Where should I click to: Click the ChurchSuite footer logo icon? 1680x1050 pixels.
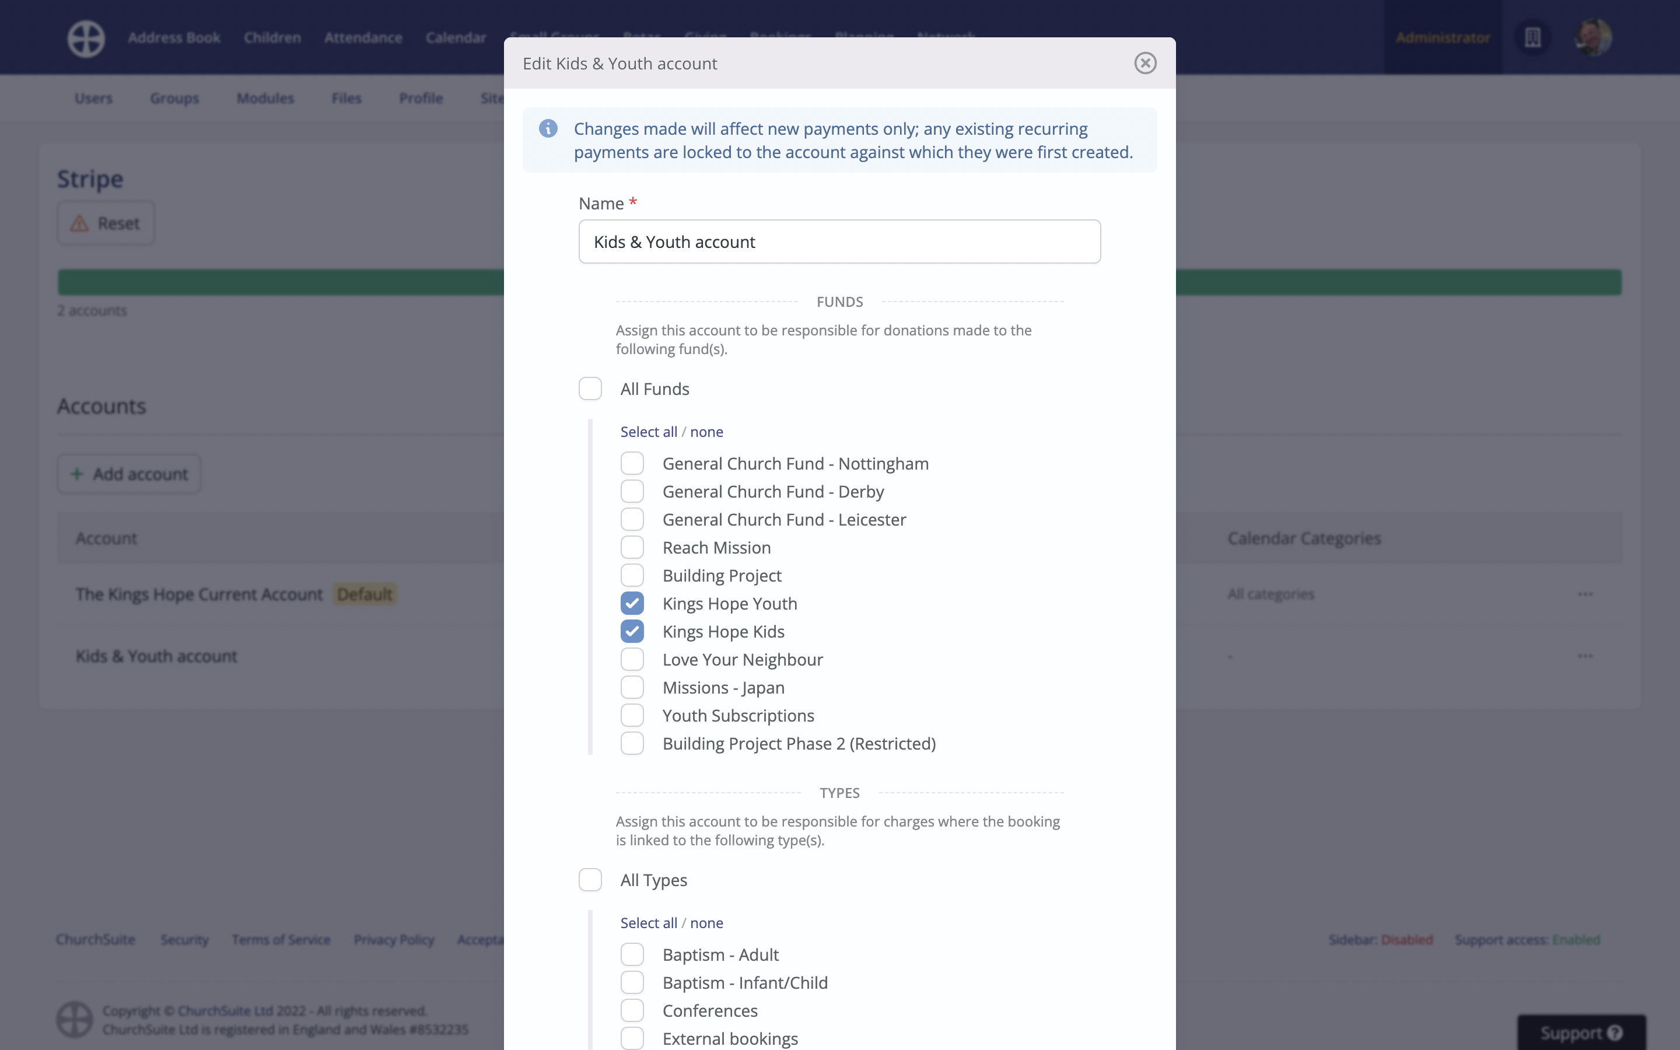click(x=74, y=1020)
